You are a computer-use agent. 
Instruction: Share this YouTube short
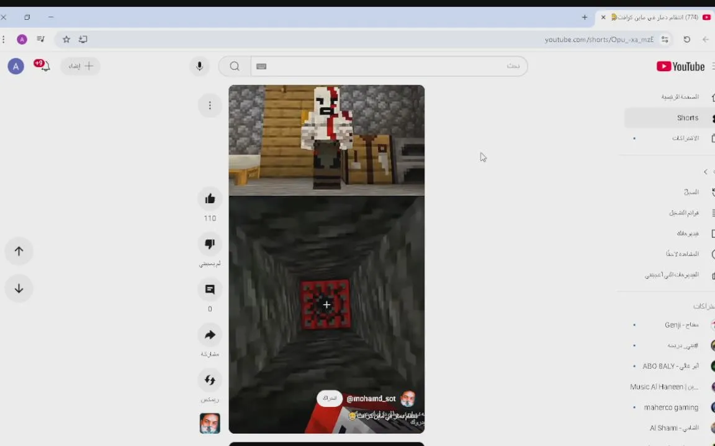pos(210,335)
